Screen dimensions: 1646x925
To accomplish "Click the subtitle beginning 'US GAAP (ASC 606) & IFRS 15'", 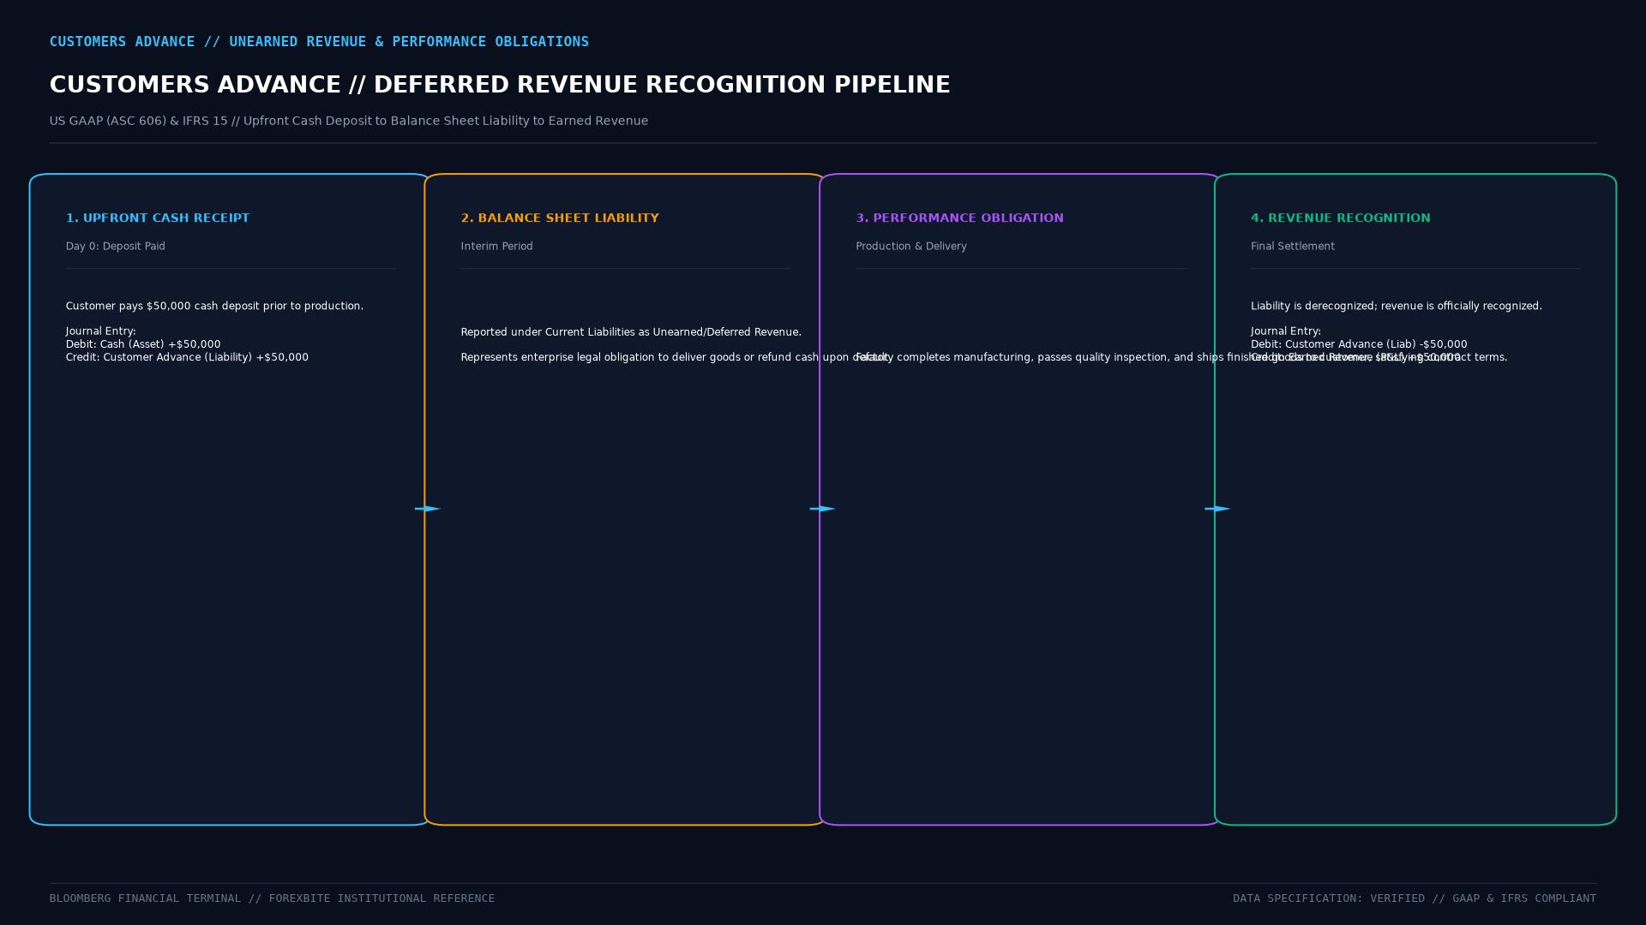I will pos(349,121).
